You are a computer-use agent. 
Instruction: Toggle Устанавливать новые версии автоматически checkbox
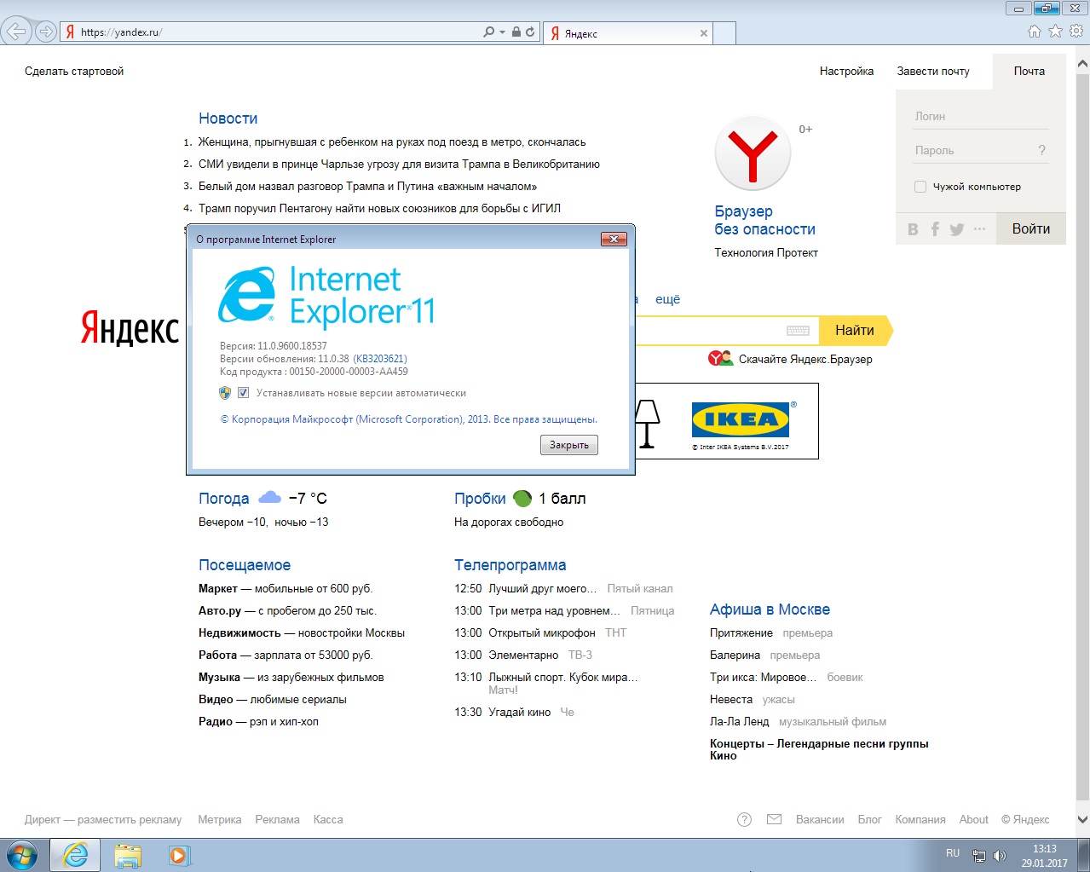pyautogui.click(x=243, y=393)
